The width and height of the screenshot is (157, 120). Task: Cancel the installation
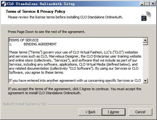[x=140, y=112]
